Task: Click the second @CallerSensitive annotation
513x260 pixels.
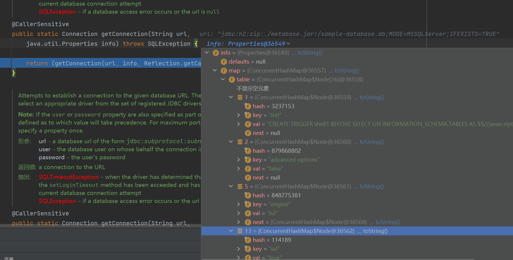Action: 40,213
